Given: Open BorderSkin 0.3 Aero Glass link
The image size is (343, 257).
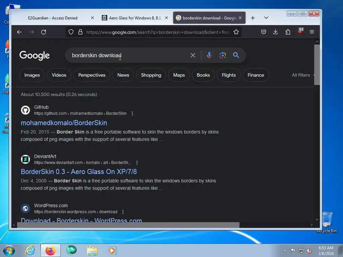Looking at the screenshot, I should click(x=79, y=172).
